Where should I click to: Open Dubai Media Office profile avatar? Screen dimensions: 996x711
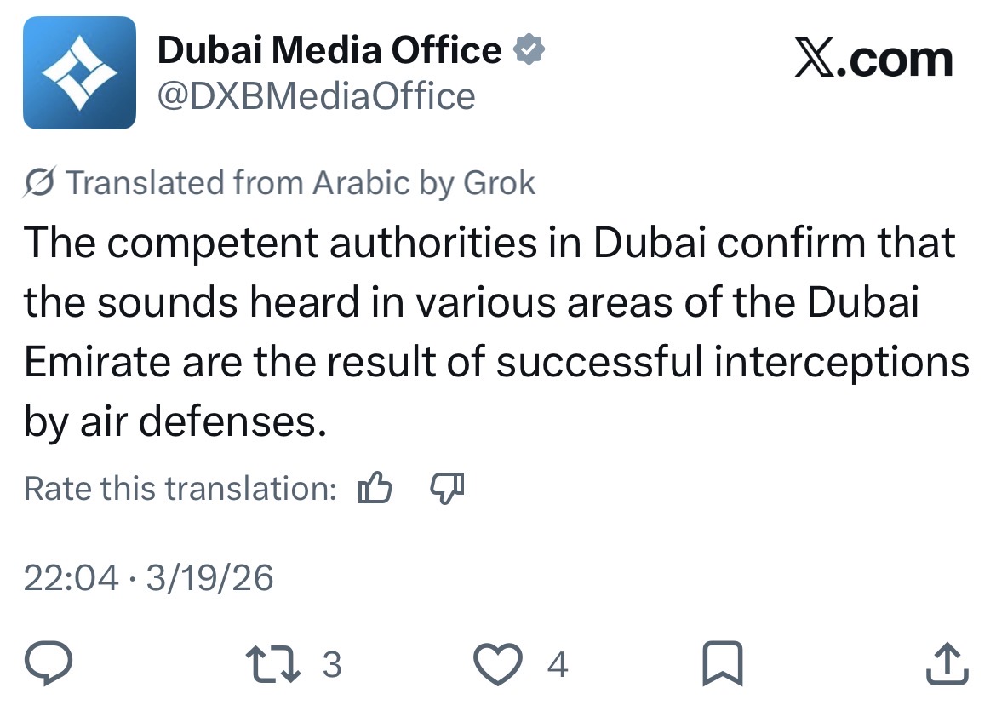[x=80, y=71]
